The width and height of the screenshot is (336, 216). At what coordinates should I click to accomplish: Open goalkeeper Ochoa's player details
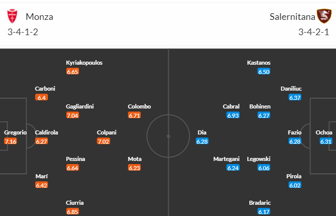[324, 132]
